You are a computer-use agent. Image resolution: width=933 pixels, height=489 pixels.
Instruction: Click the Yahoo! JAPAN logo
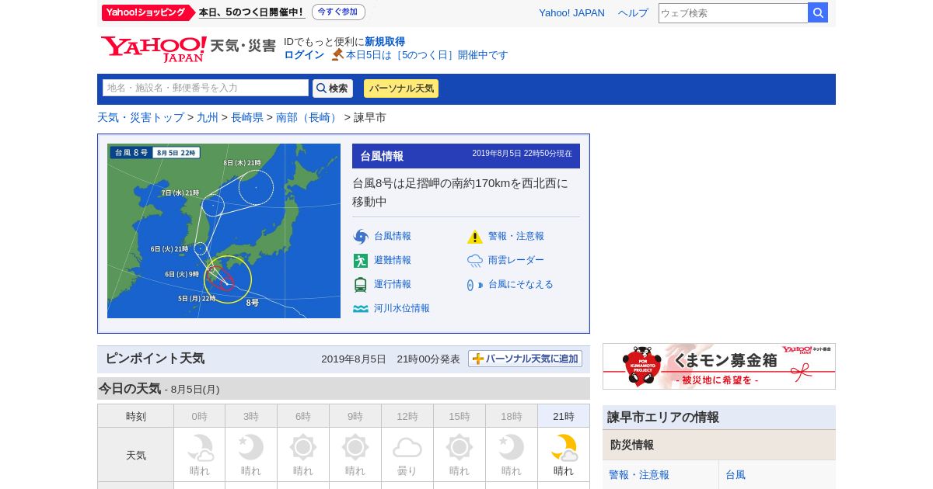point(153,49)
